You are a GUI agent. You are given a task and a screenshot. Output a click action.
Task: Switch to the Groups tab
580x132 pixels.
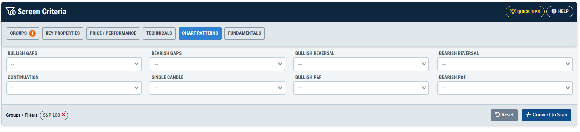(x=23, y=33)
